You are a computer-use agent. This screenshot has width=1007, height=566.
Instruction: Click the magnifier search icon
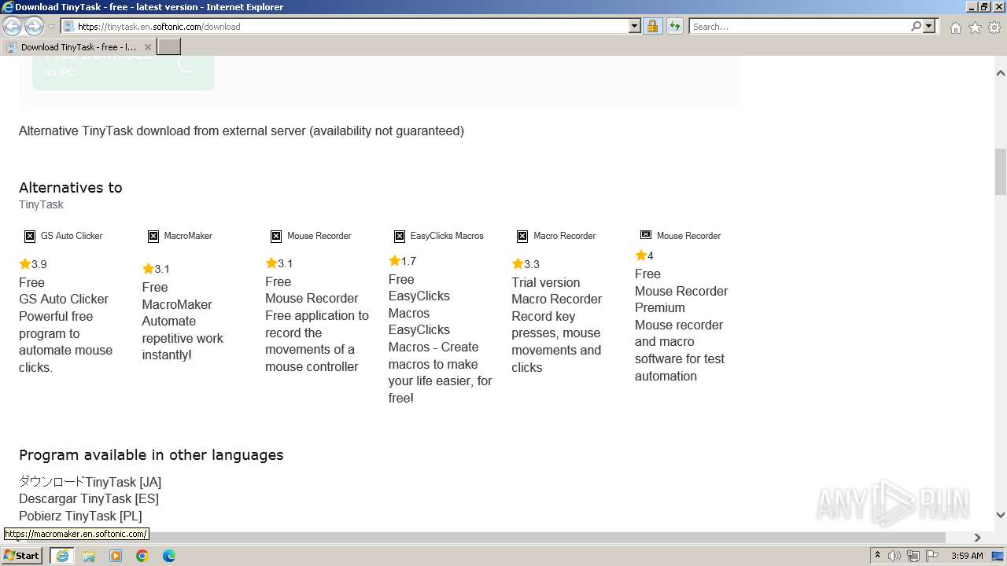916,27
